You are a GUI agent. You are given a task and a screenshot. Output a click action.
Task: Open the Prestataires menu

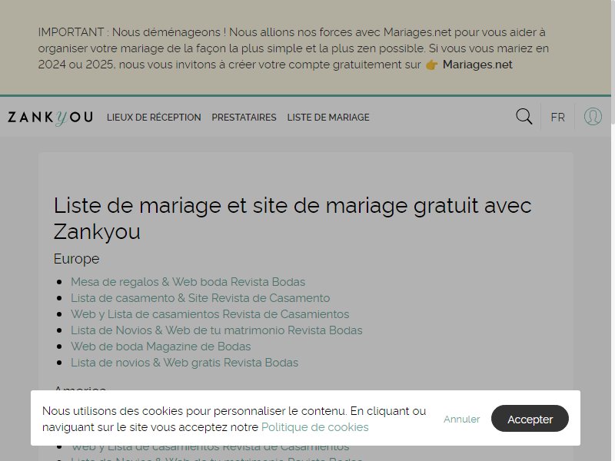point(244,118)
